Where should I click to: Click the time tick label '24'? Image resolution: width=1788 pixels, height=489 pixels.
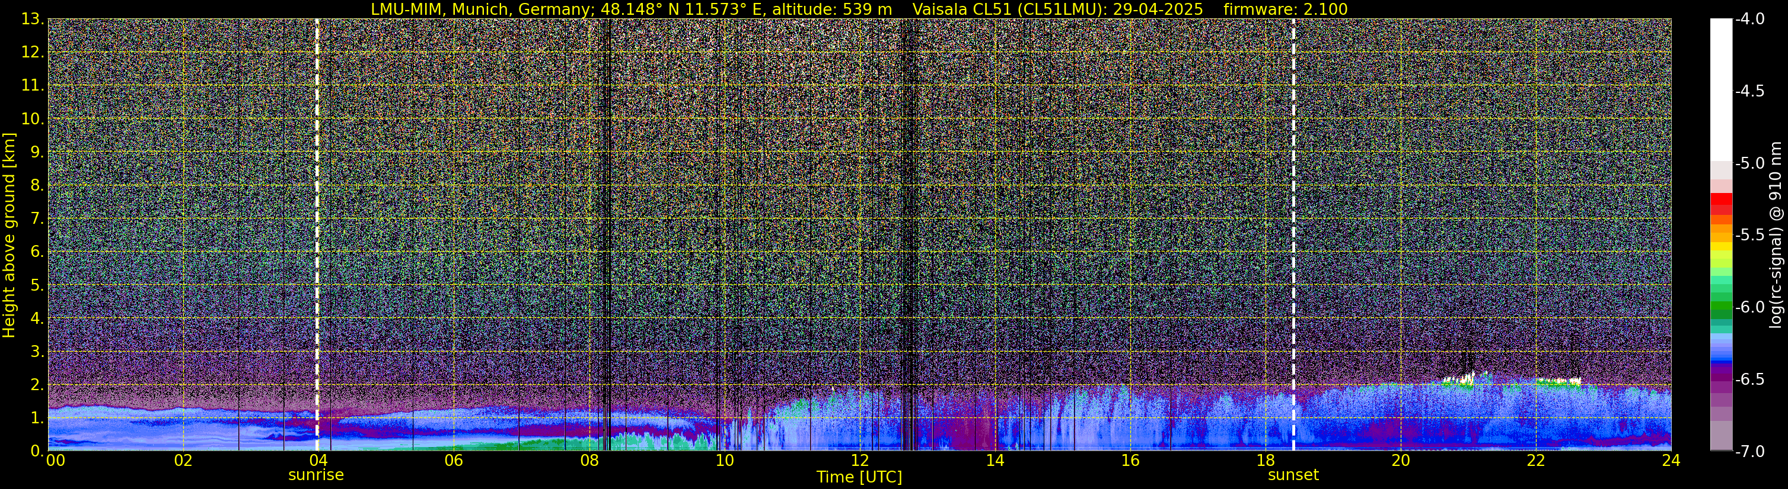click(x=1671, y=461)
